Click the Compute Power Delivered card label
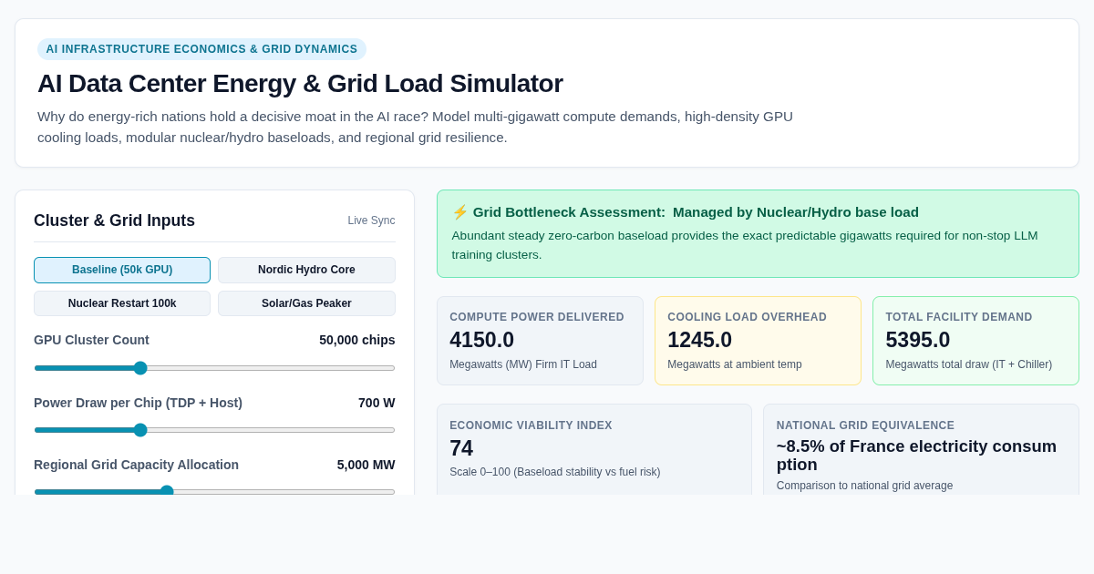The width and height of the screenshot is (1094, 574). pos(537,317)
